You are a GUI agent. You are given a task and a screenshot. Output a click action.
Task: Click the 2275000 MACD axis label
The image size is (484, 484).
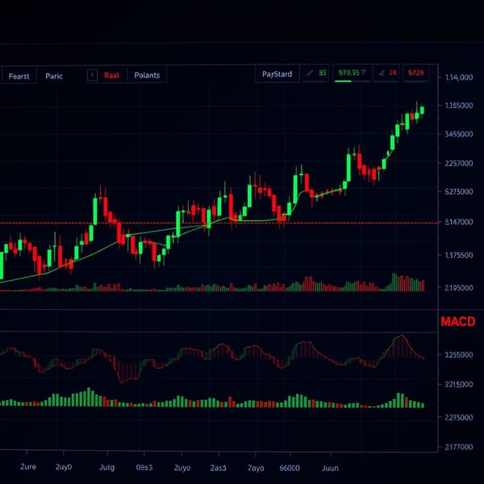pos(459,417)
